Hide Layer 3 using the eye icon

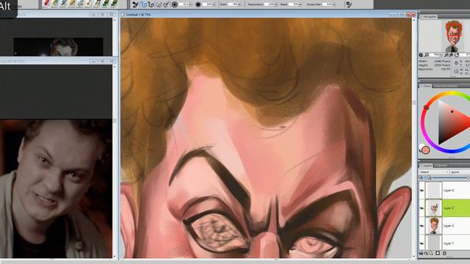coord(422,226)
